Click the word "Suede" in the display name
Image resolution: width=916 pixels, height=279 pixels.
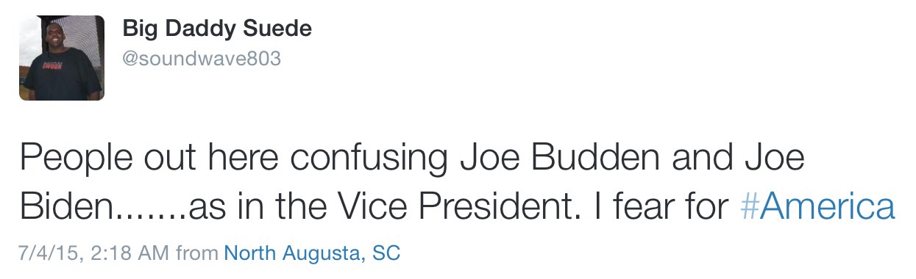click(x=284, y=29)
